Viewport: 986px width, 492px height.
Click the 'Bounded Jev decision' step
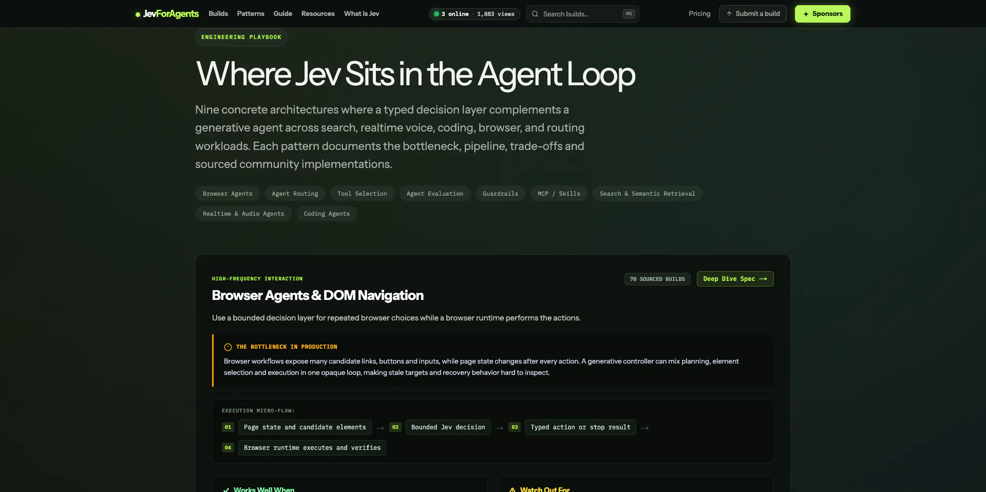pyautogui.click(x=448, y=427)
